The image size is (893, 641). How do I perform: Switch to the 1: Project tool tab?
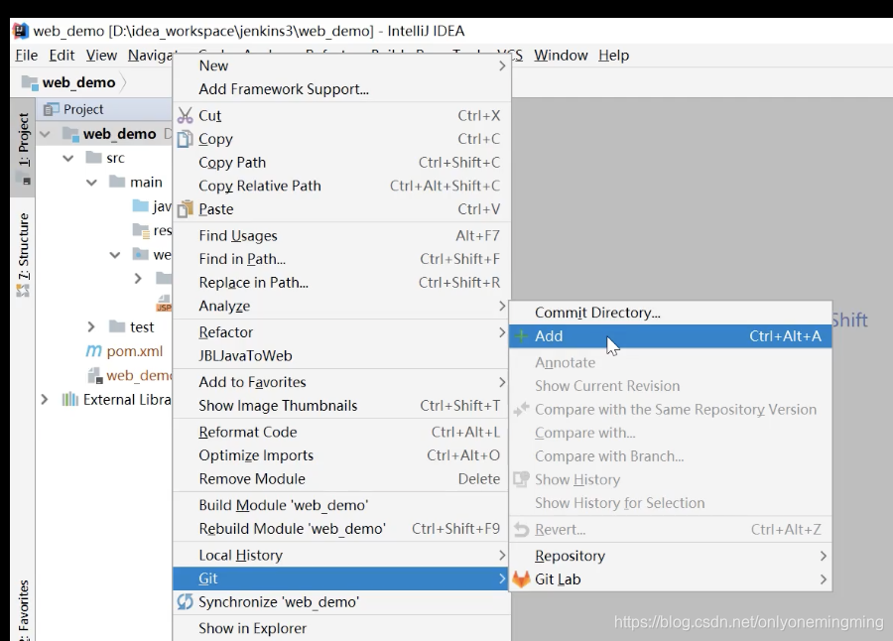[23, 147]
